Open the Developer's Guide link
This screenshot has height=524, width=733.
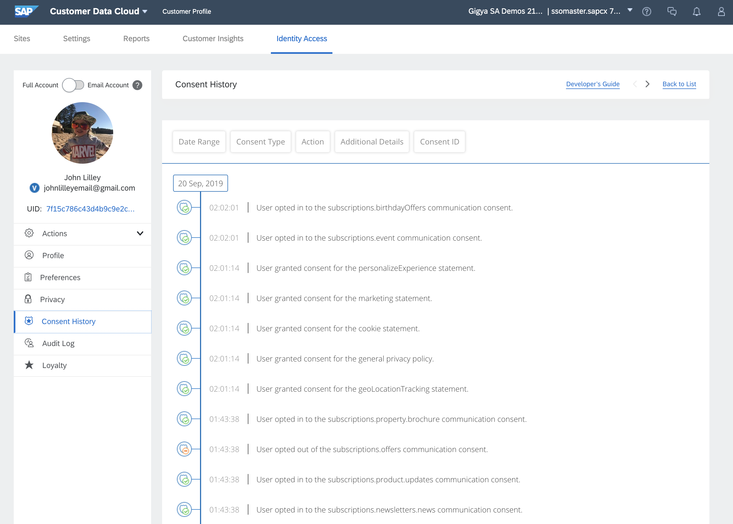[x=593, y=84]
